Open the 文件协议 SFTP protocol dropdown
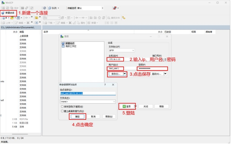This screenshot has width=231, height=144. coord(122,50)
